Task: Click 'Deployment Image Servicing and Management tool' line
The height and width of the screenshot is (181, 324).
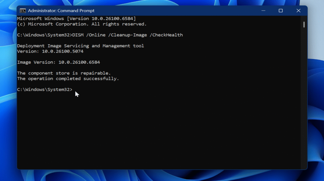Action: coord(80,46)
